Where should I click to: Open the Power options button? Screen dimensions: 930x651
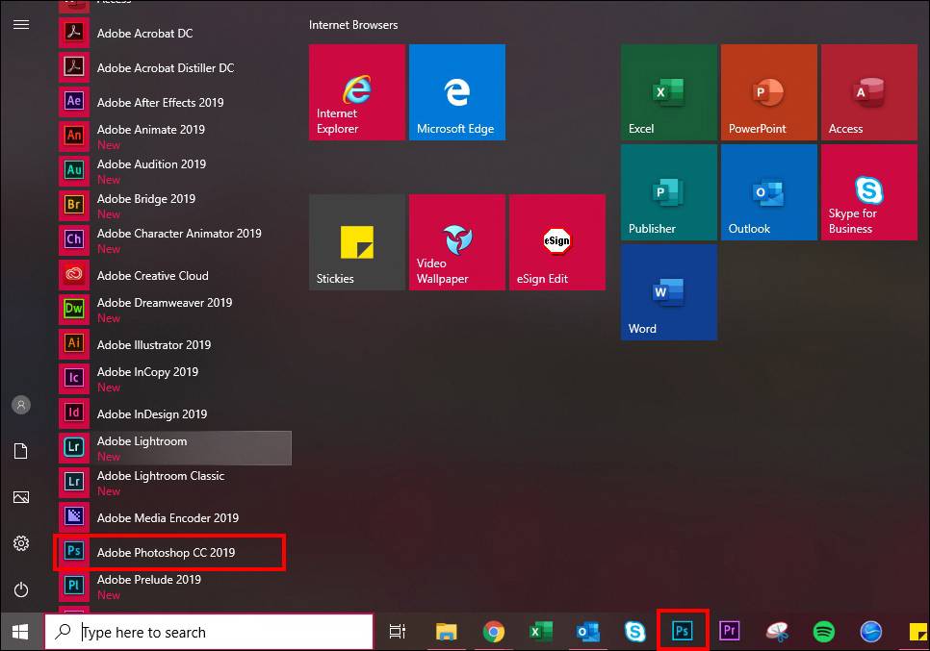(x=21, y=589)
